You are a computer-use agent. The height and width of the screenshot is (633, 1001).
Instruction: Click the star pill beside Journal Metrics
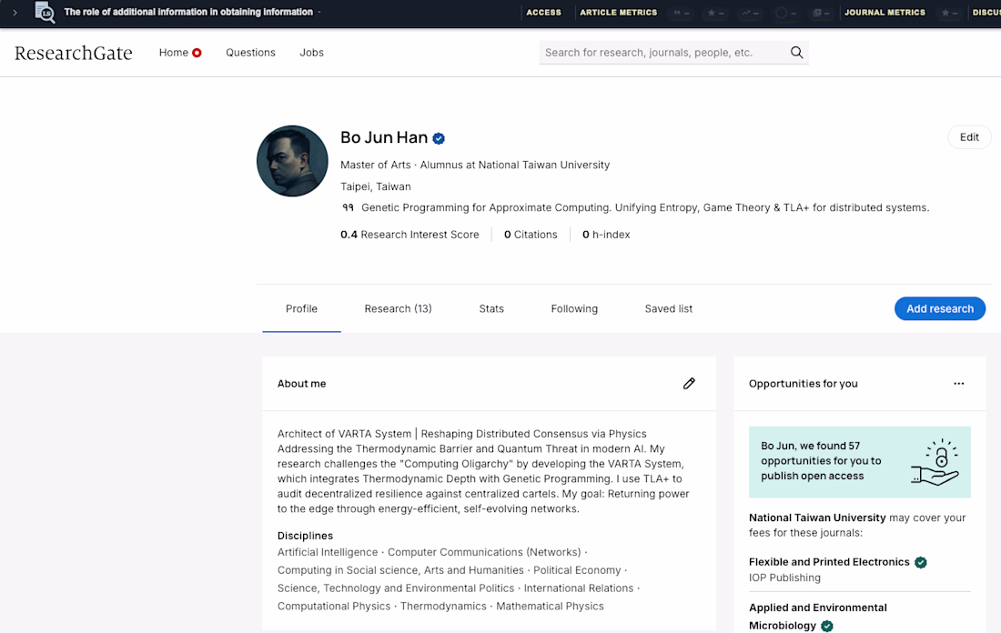[x=949, y=13]
